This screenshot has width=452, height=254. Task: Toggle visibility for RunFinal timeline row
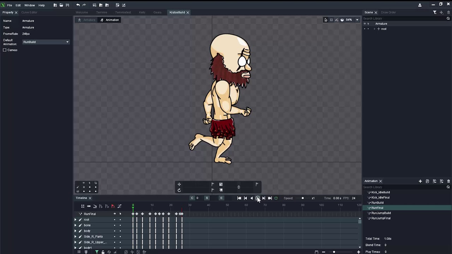114,214
